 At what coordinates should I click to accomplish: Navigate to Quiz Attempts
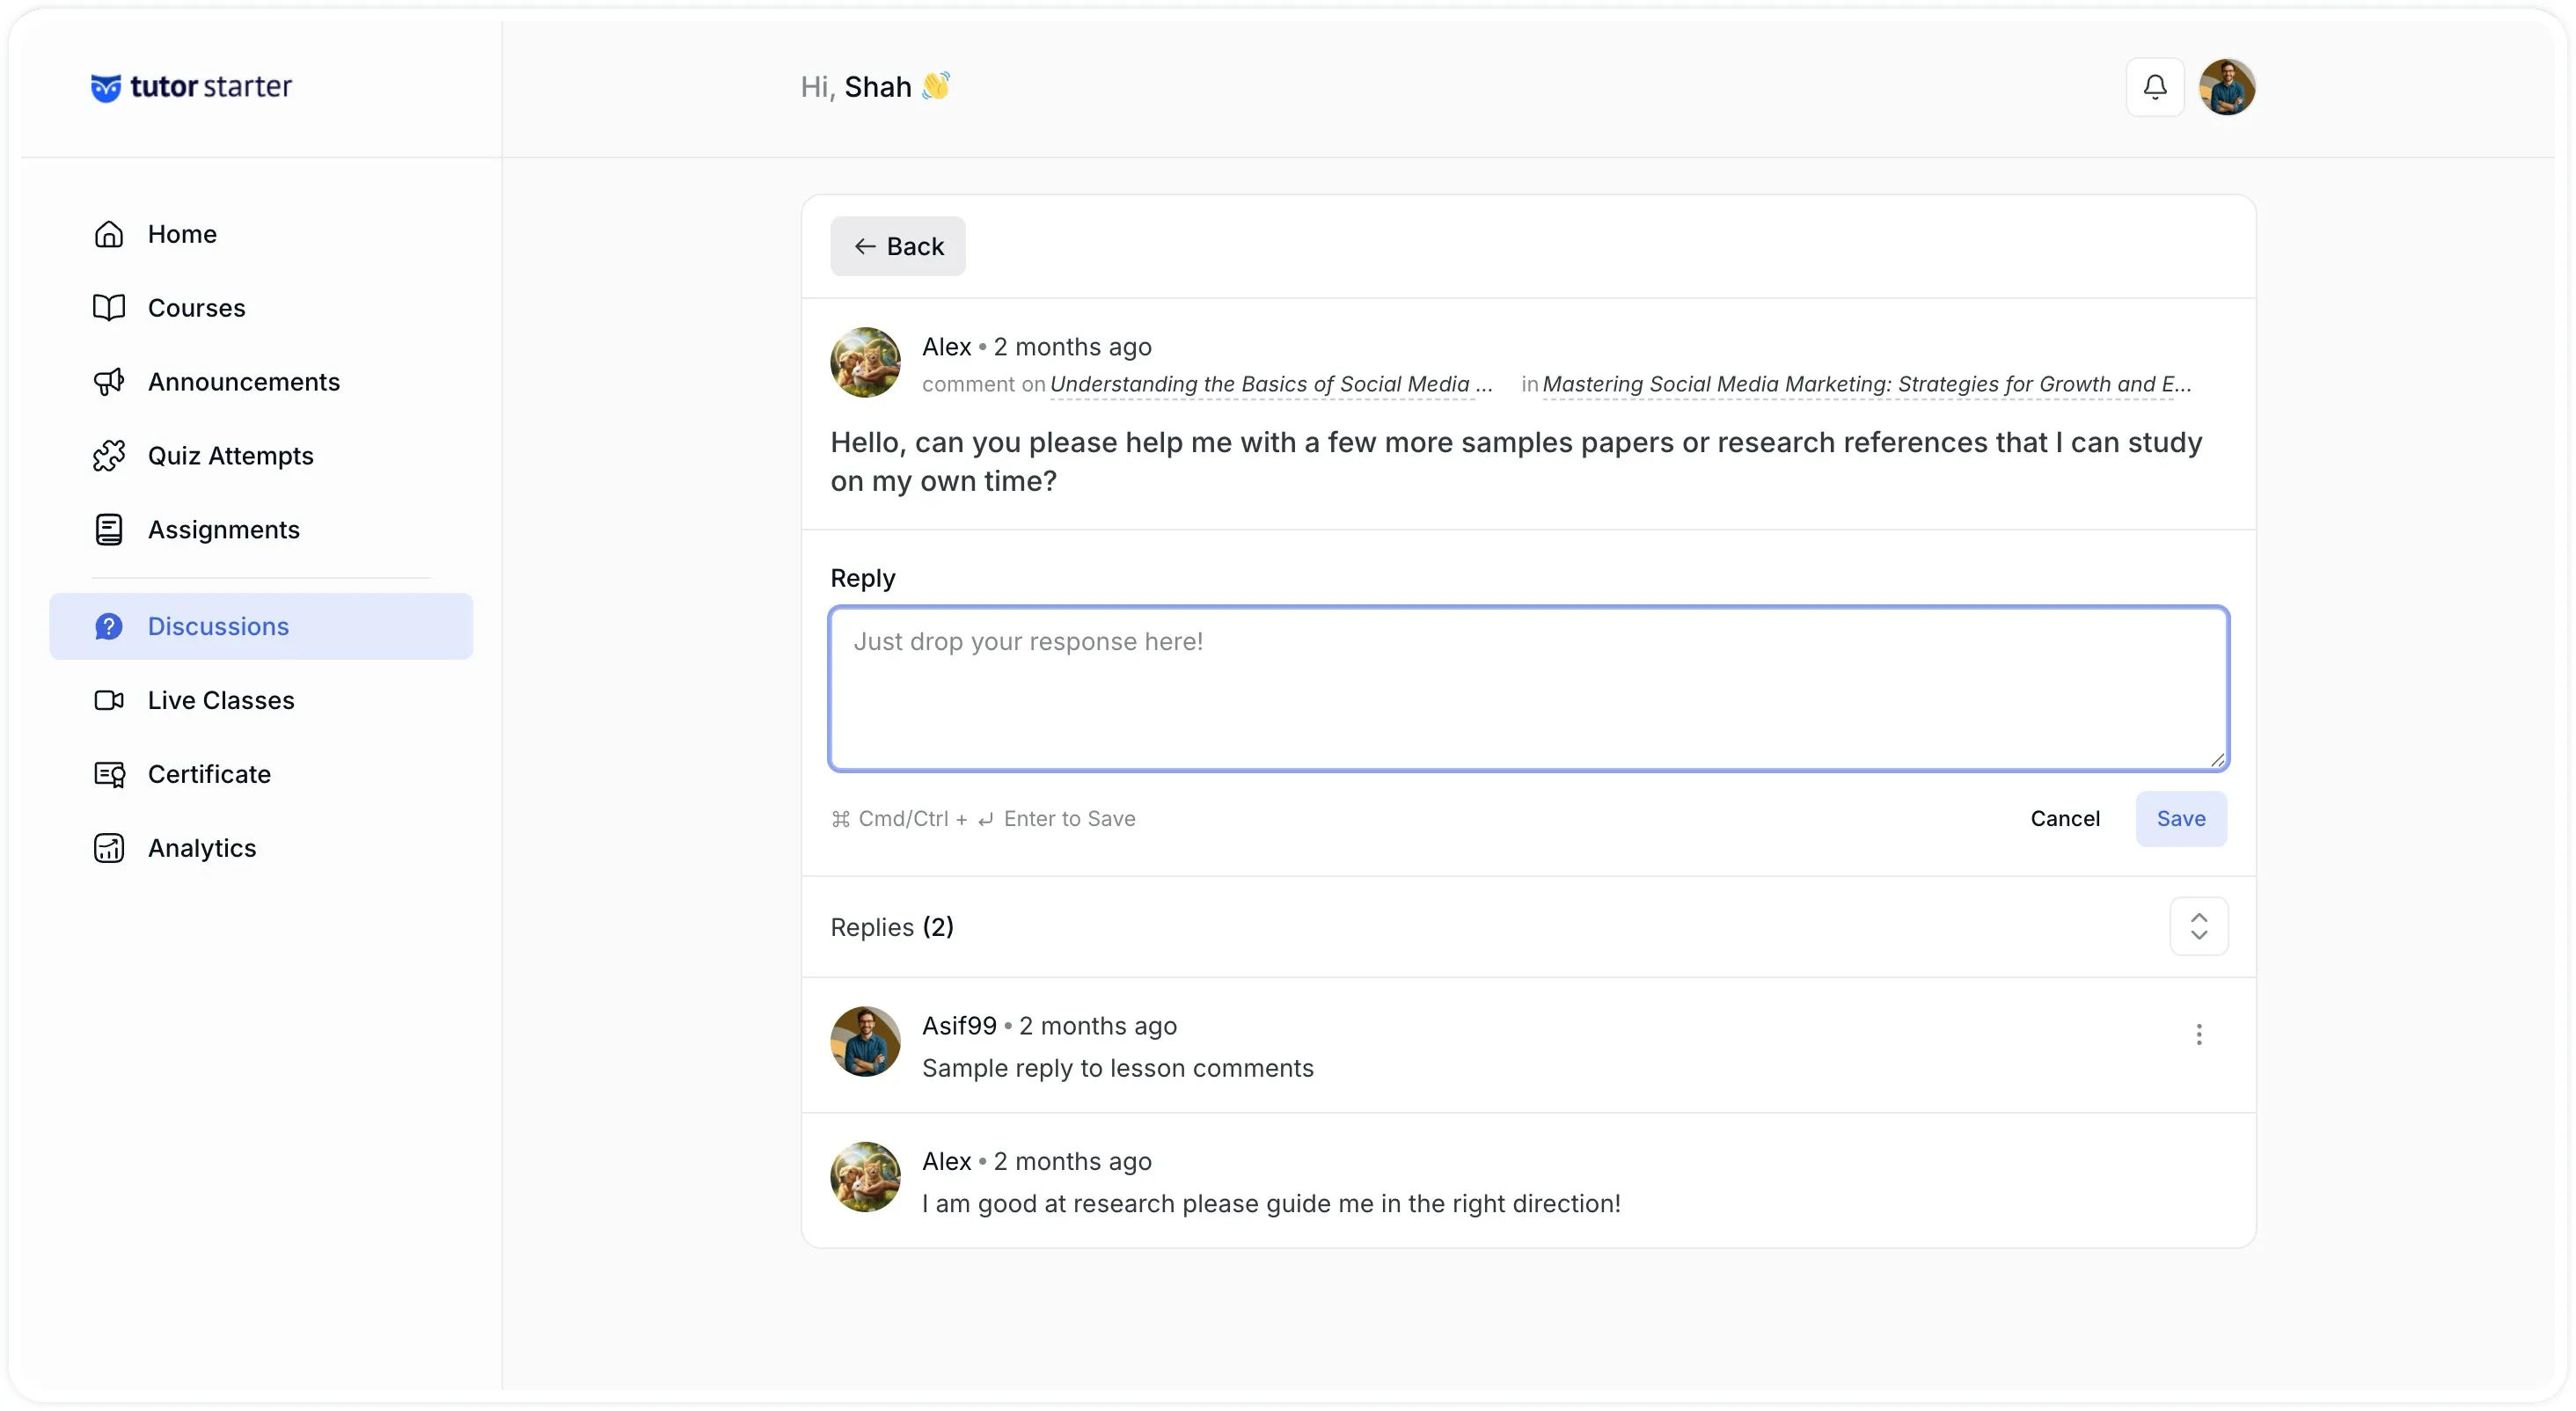tap(261, 456)
